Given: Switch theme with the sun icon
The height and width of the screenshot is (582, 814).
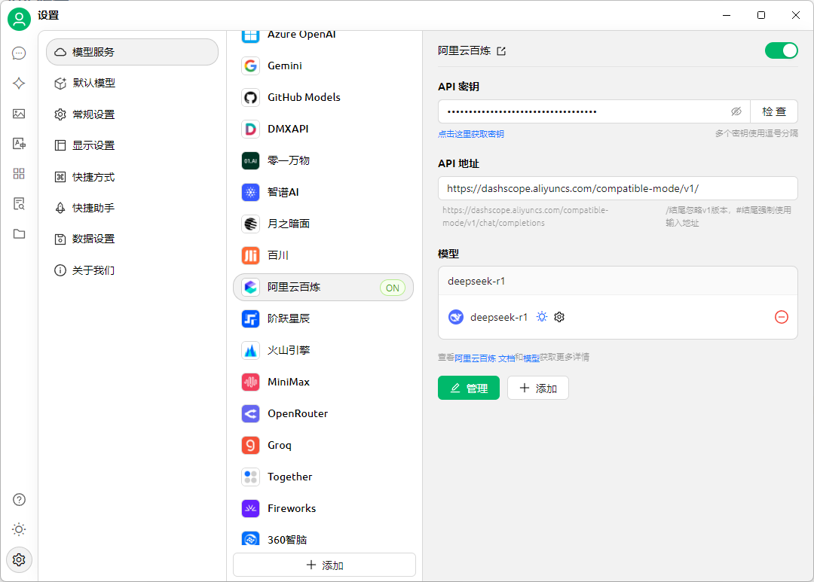Looking at the screenshot, I should coord(19,529).
